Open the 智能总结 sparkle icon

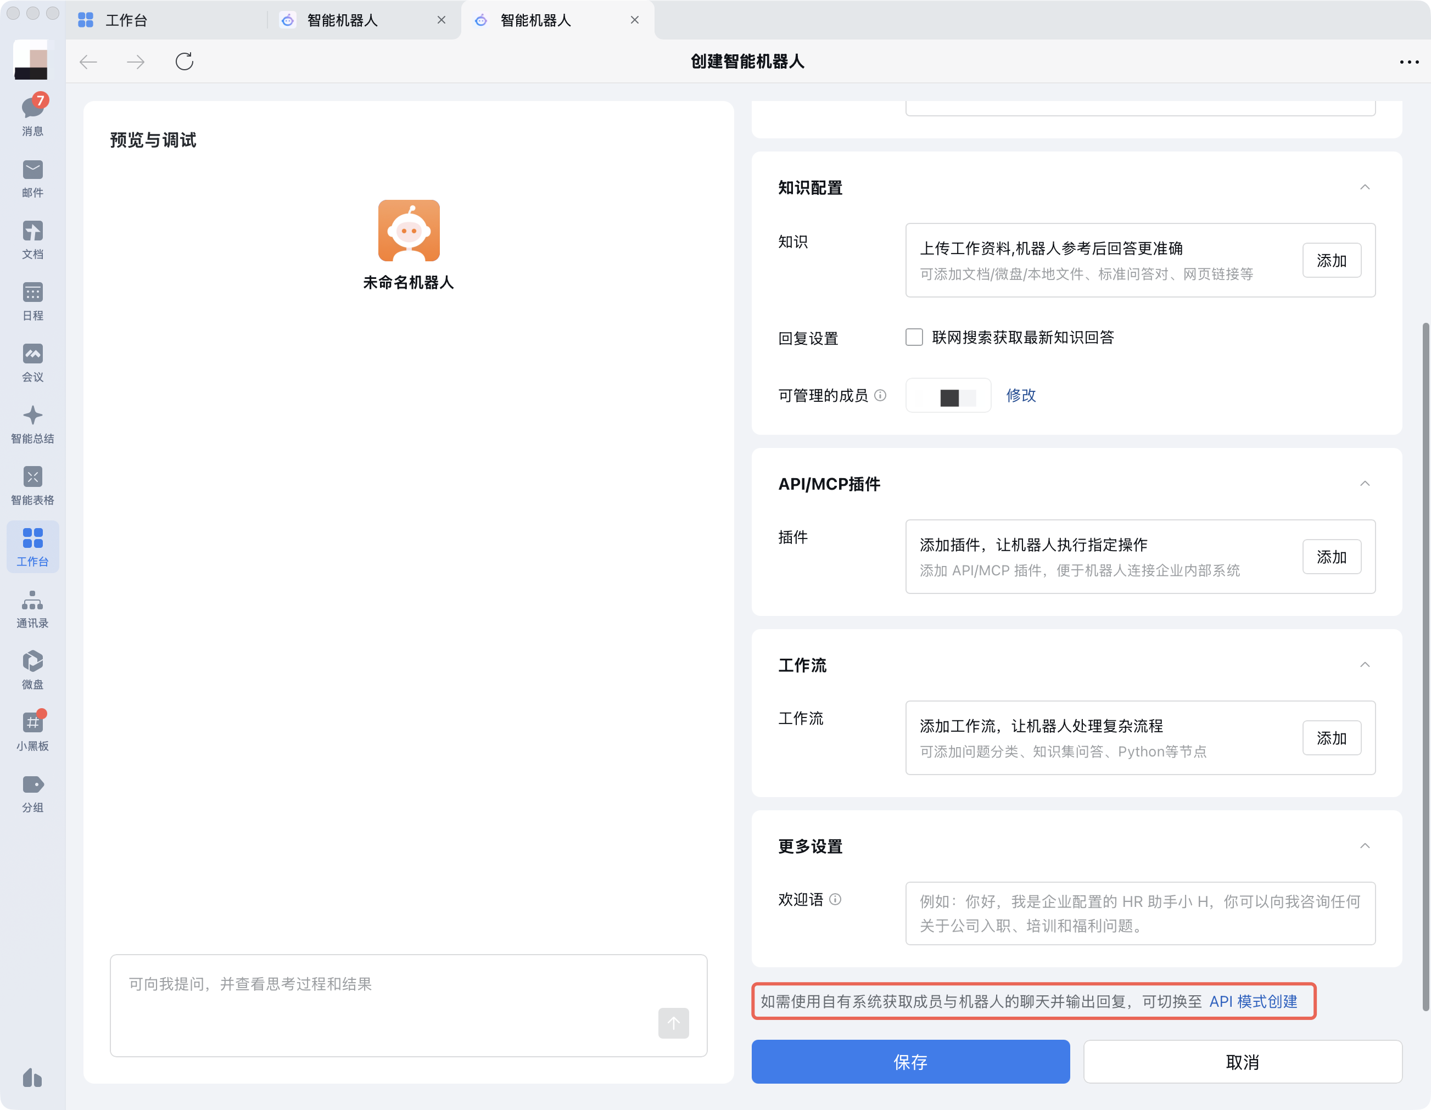(32, 416)
